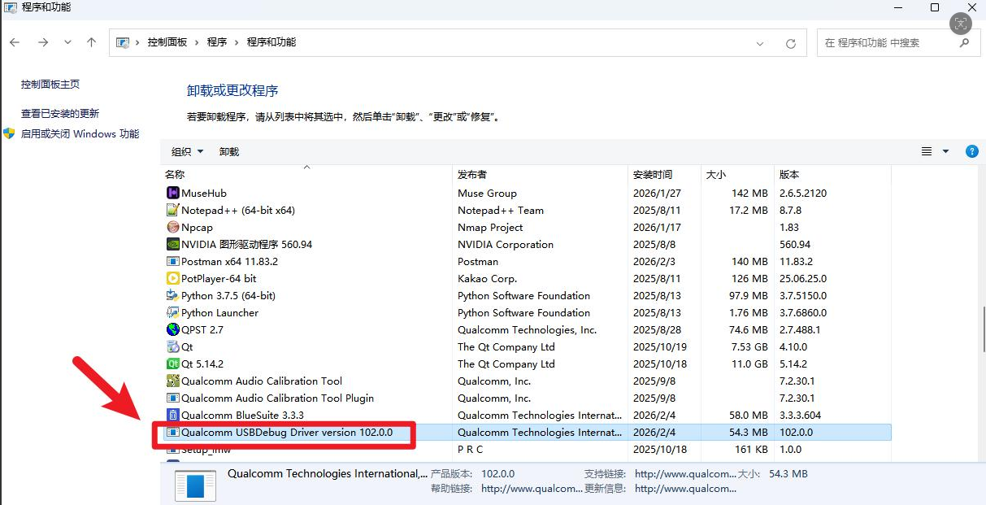The width and height of the screenshot is (986, 505).
Task: Sort by the 大小 column header
Action: 737,175
